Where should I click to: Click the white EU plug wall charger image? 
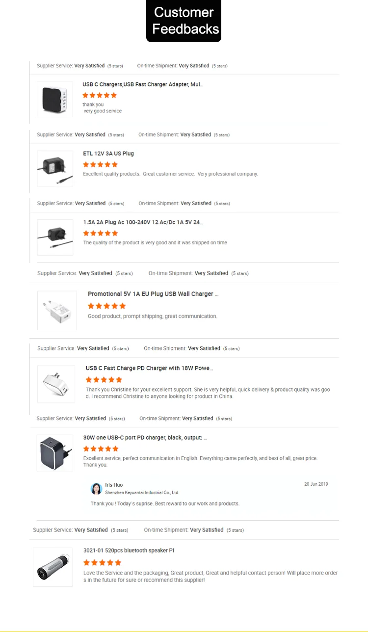click(x=57, y=310)
